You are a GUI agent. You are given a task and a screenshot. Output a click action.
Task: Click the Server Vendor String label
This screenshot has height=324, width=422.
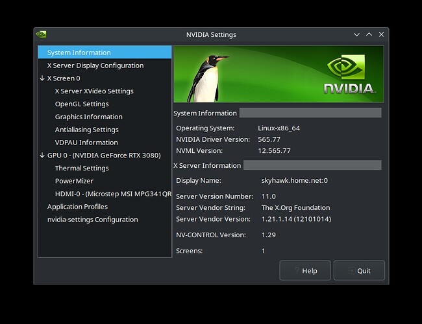211,207
